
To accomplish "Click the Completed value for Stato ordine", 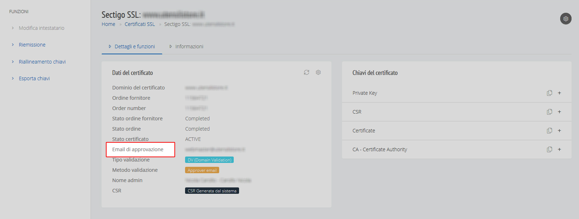I will point(197,129).
